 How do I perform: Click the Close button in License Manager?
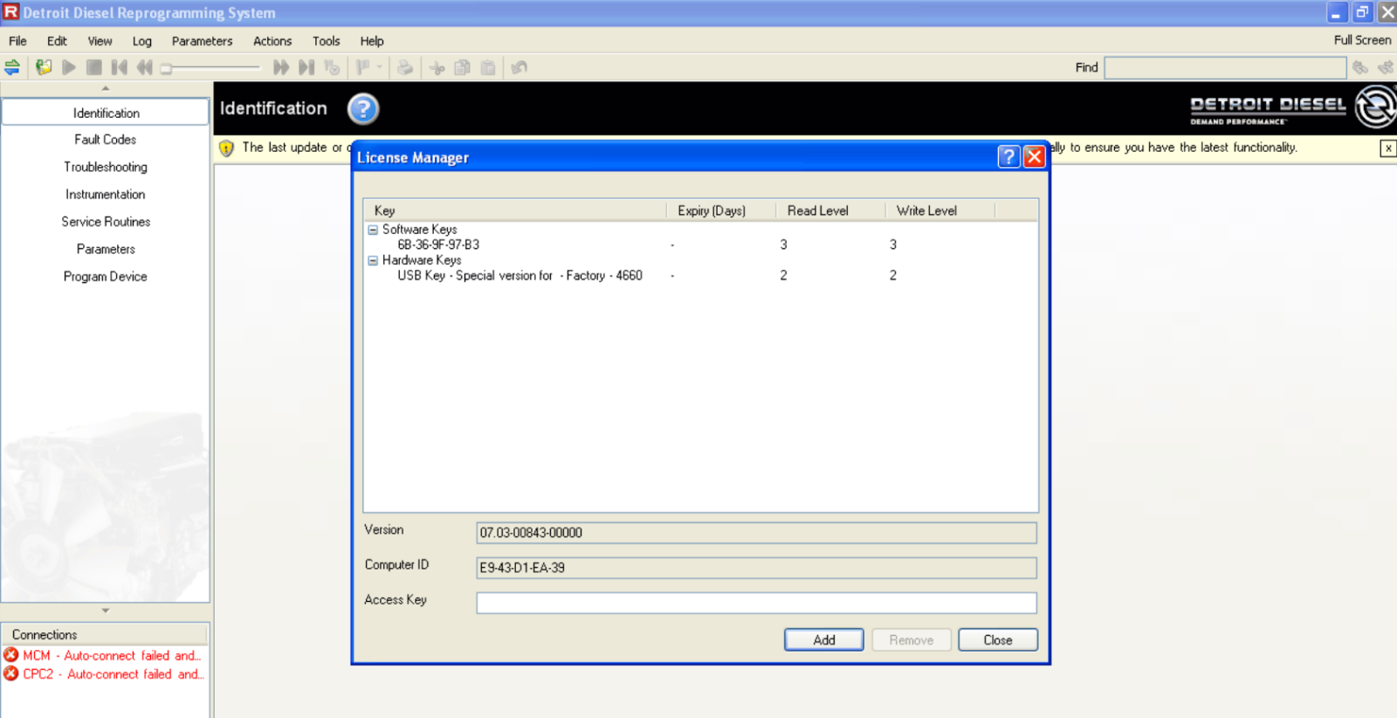(x=998, y=640)
